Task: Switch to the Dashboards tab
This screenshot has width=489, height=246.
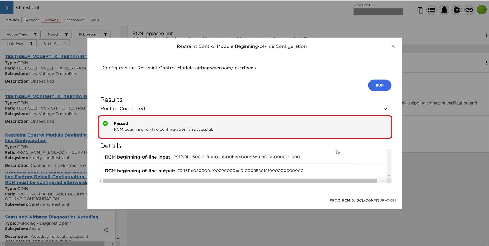Action: [74, 20]
